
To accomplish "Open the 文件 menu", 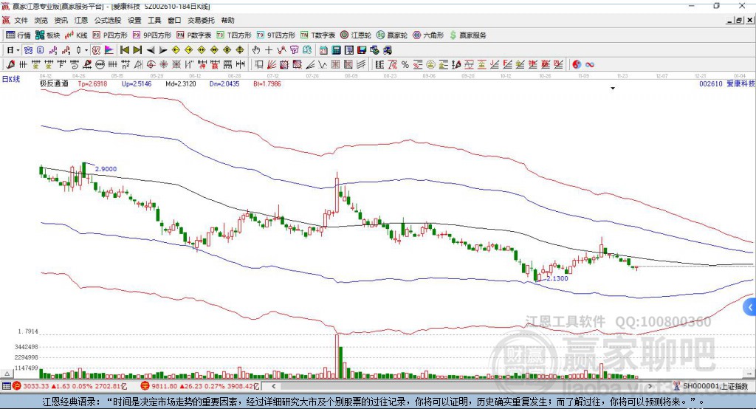I will click(x=21, y=20).
